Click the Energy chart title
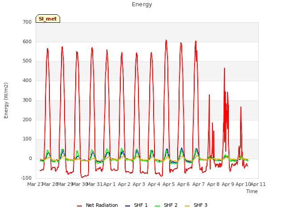The width and height of the screenshot is (285, 214). tap(142, 4)
